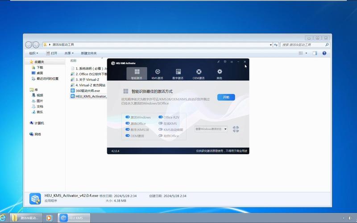
Task: Click the blue help icon in Explorer
Action: 324,53
